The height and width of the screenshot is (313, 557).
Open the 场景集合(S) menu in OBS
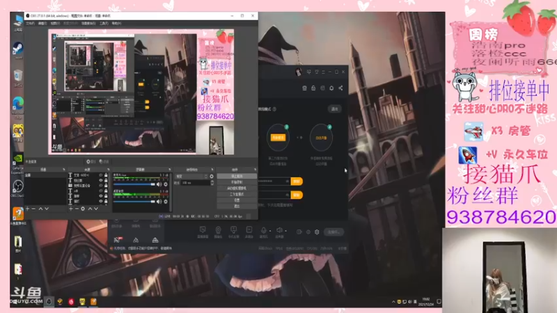click(89, 24)
